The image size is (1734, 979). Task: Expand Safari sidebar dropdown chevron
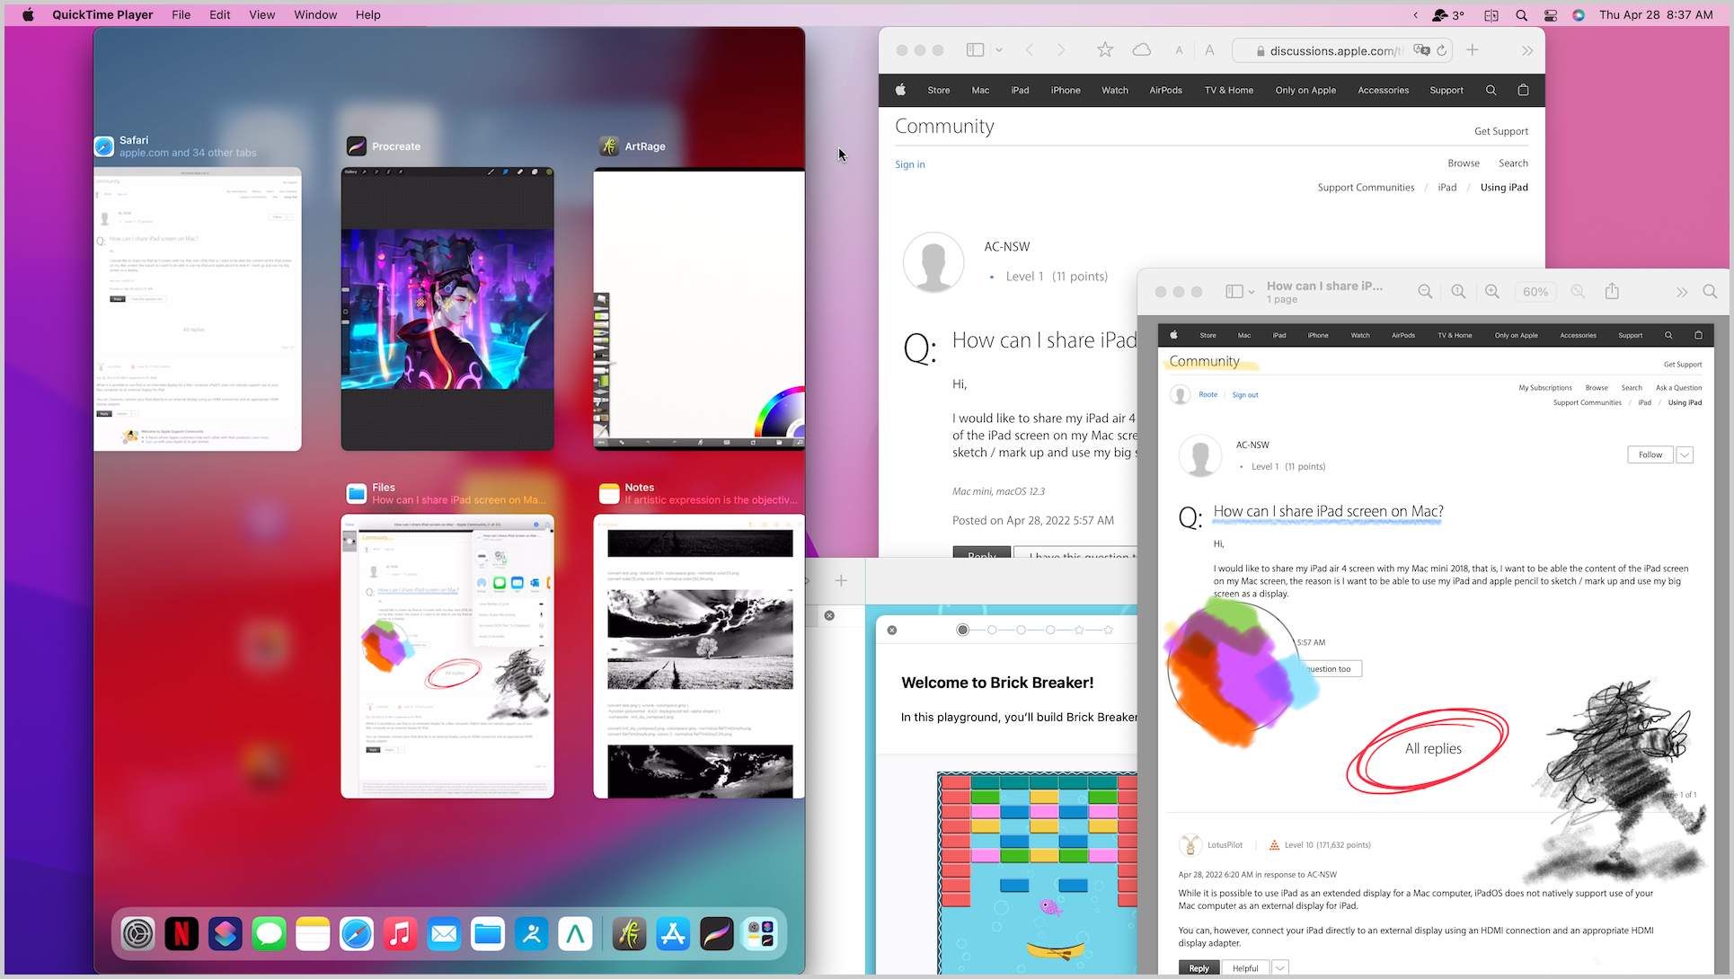[999, 50]
